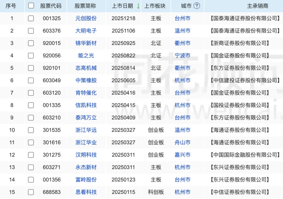Click 【中国国际金融股份有限公司】 underwriter cell
Image resolution: width=283 pixels, height=199 pixels.
(x=245, y=155)
